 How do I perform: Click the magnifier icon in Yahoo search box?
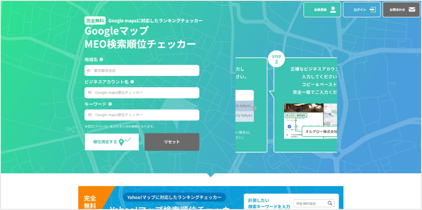point(330,203)
